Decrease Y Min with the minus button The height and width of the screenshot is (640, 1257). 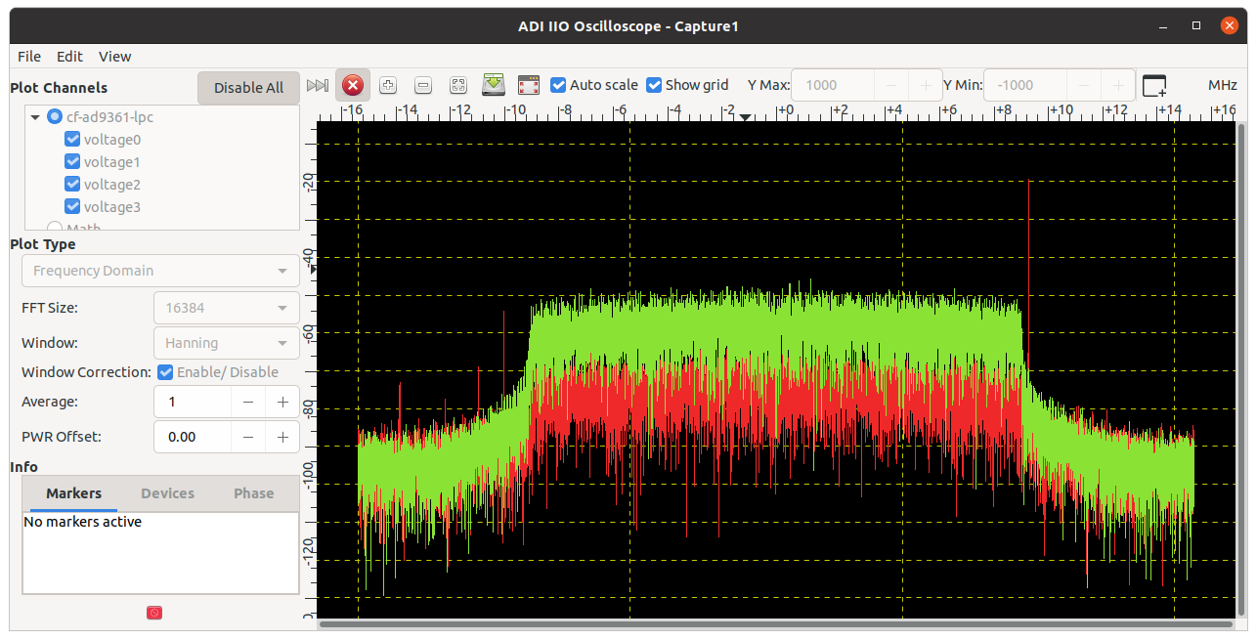coord(1084,85)
